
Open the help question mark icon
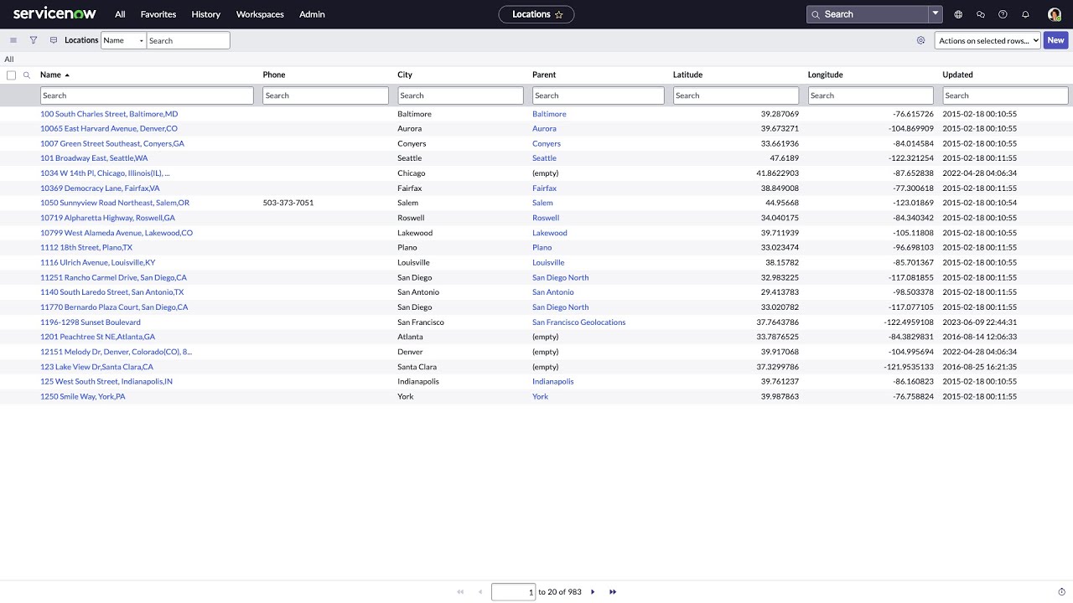pyautogui.click(x=1003, y=14)
